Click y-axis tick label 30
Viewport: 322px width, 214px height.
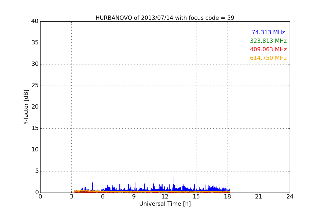click(35, 64)
